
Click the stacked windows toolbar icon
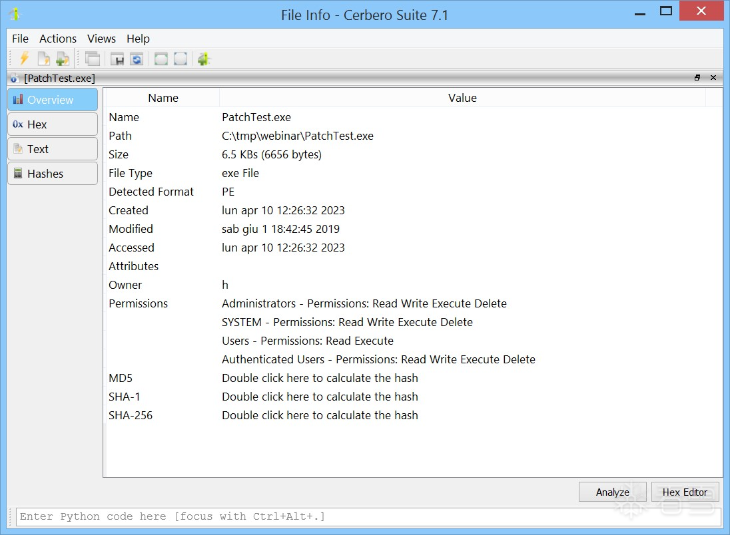coord(93,59)
